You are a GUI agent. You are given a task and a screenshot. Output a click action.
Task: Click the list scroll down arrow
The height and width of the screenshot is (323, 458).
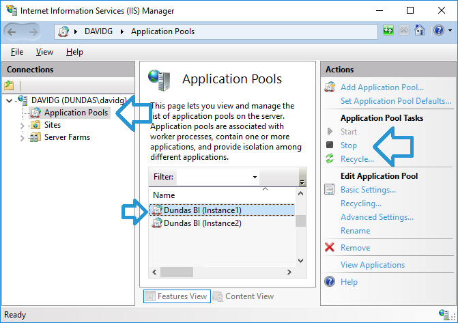click(x=300, y=261)
